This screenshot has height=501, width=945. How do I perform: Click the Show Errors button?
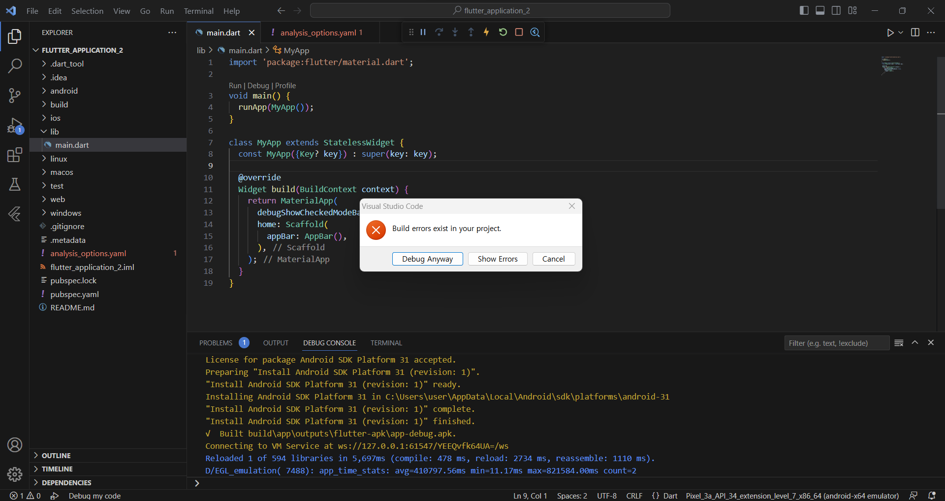click(498, 259)
